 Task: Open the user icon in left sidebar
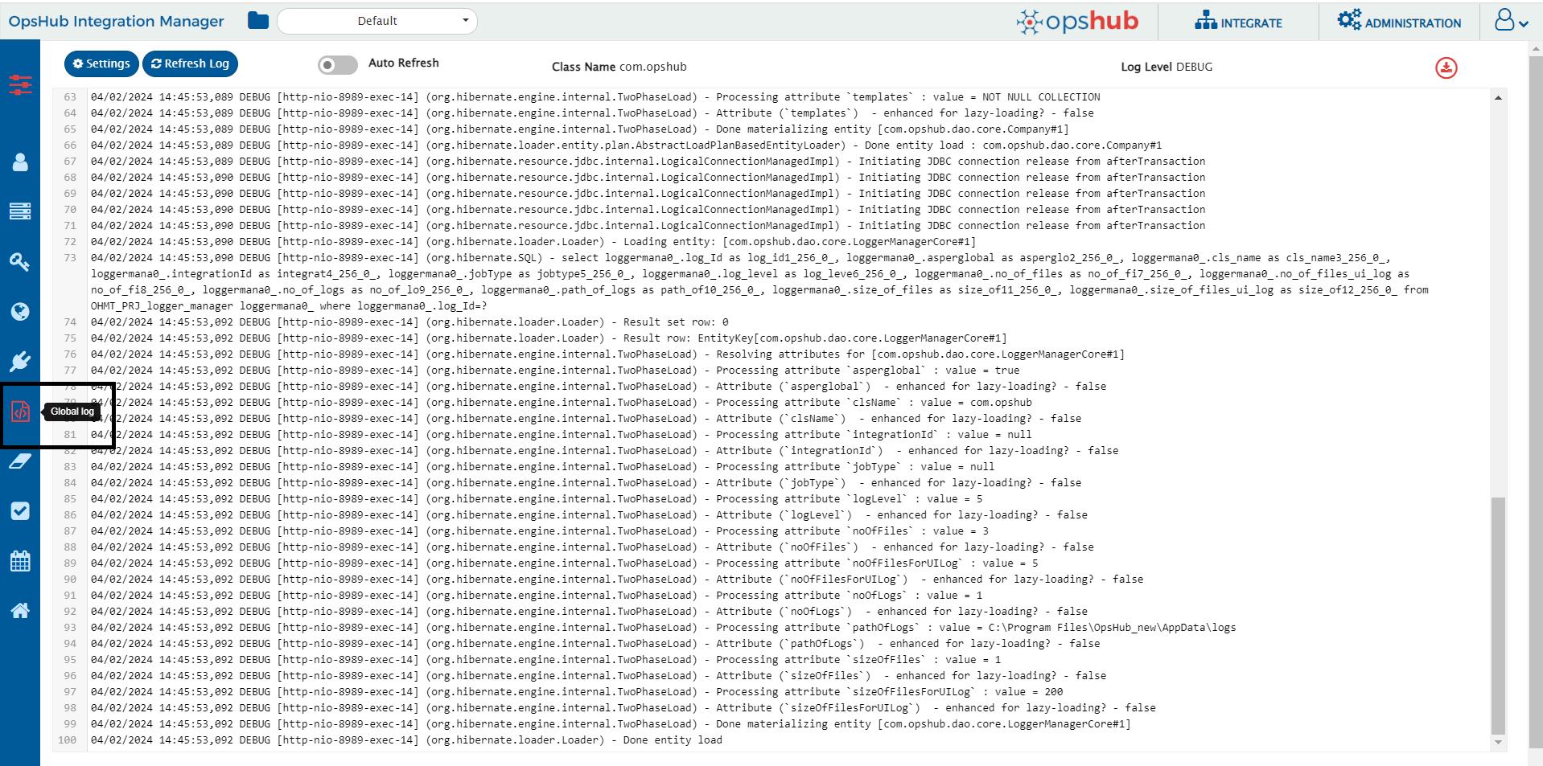tap(20, 162)
